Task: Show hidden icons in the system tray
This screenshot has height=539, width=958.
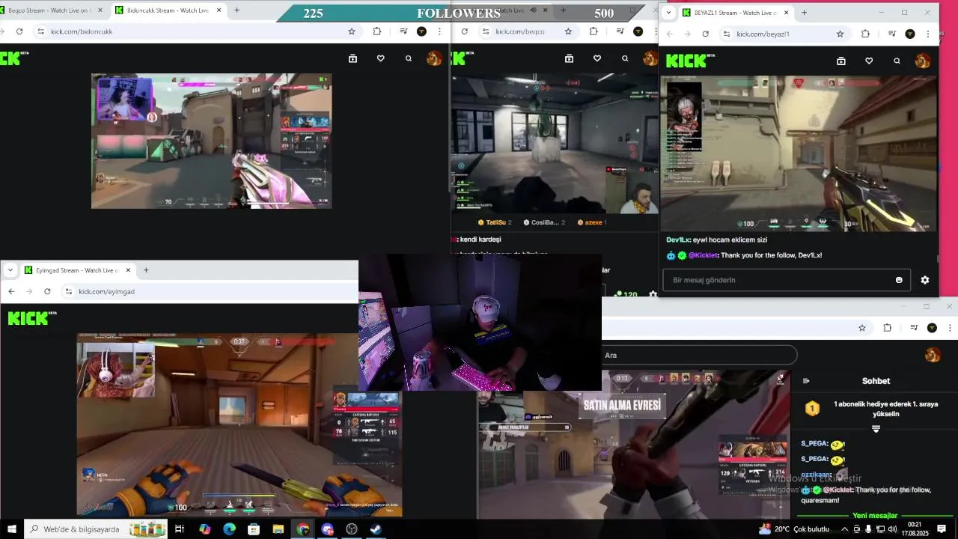Action: [x=845, y=529]
